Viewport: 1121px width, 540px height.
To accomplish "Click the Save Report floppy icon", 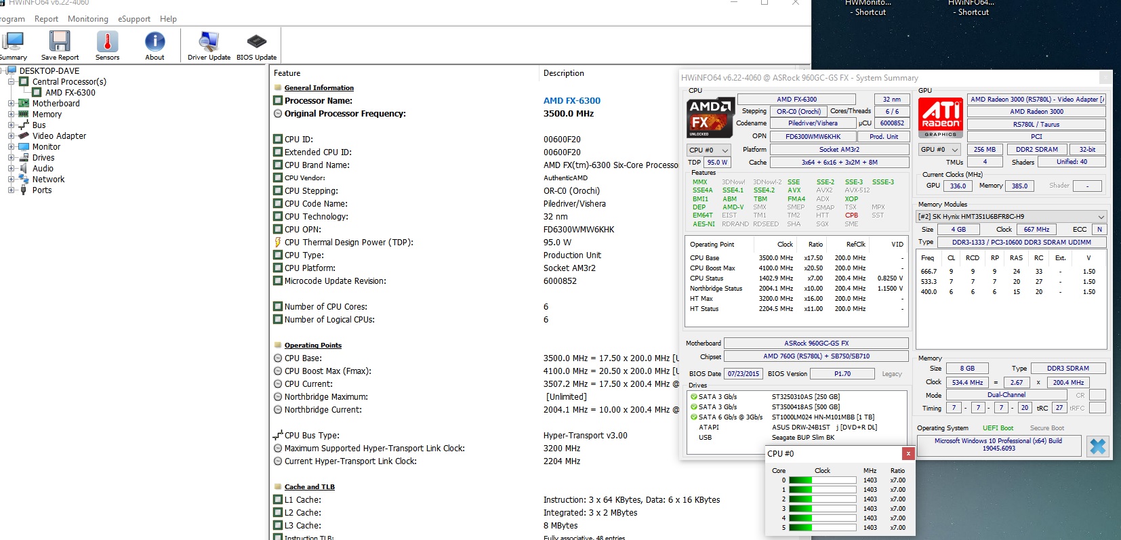I will point(60,41).
